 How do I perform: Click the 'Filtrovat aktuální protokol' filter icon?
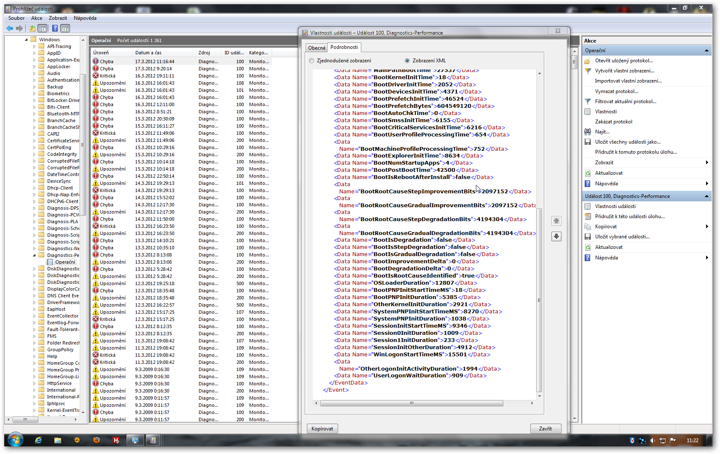[588, 101]
